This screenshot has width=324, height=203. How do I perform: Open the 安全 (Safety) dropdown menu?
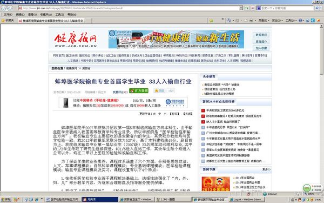pos(278,21)
